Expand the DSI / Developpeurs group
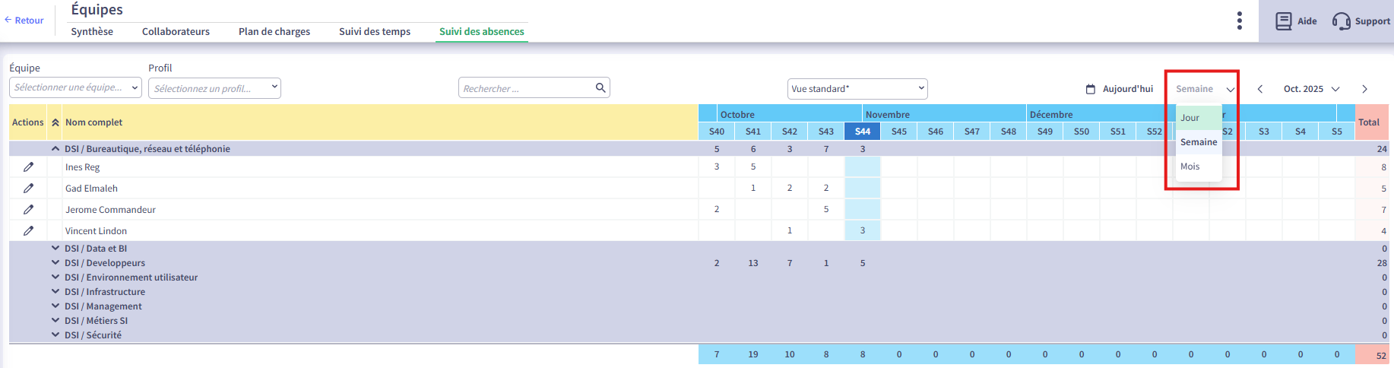The height and width of the screenshot is (368, 1394). coord(55,263)
